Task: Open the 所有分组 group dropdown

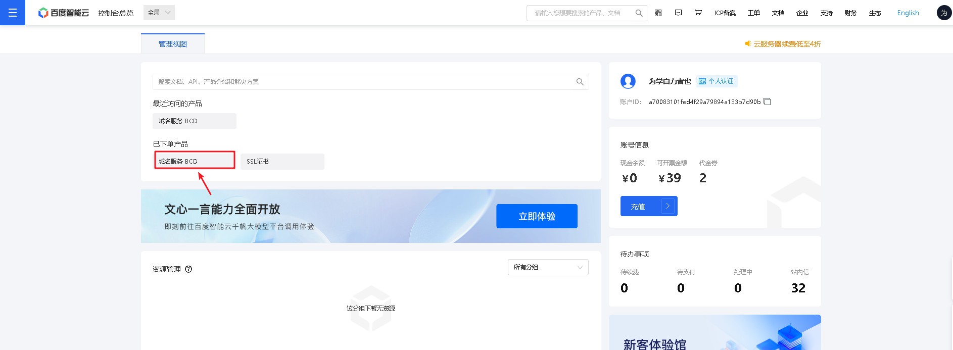Action: (548, 267)
